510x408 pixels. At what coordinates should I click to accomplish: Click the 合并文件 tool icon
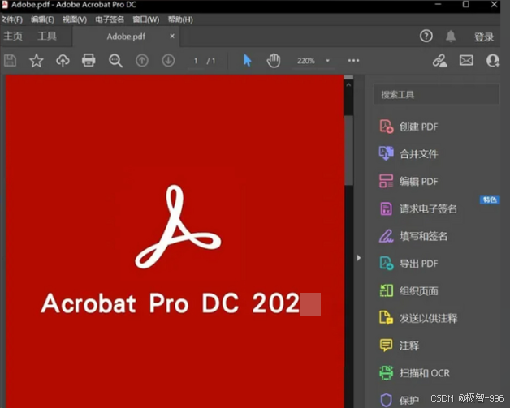(387, 153)
